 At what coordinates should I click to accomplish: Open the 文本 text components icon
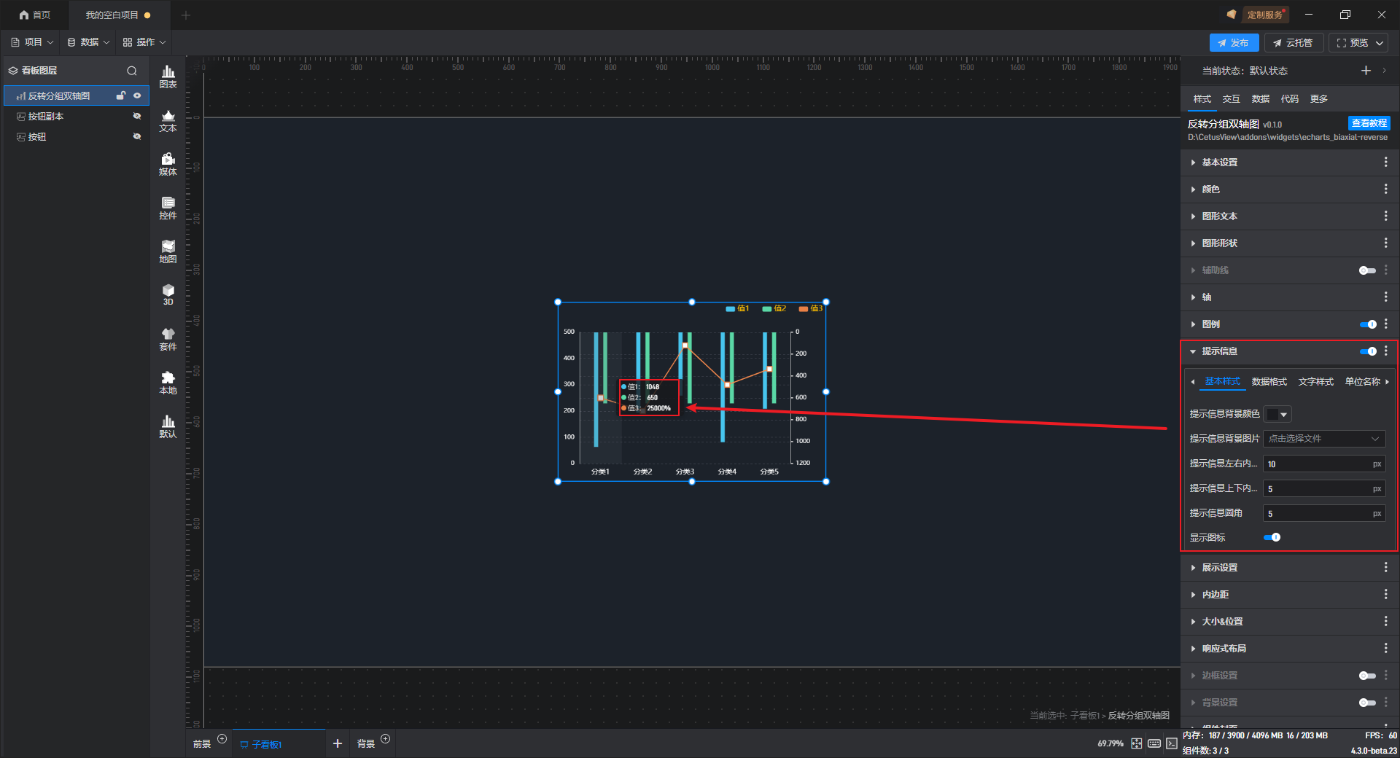click(x=168, y=120)
